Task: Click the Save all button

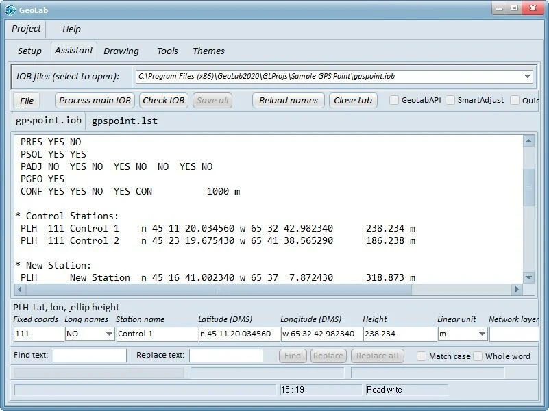Action: click(212, 101)
